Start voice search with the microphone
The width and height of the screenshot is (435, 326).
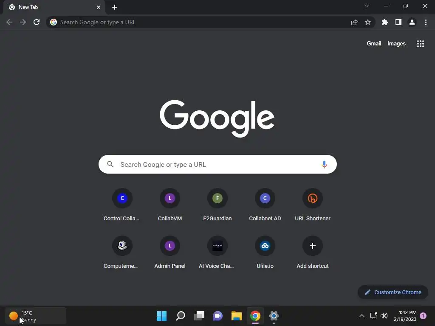324,164
